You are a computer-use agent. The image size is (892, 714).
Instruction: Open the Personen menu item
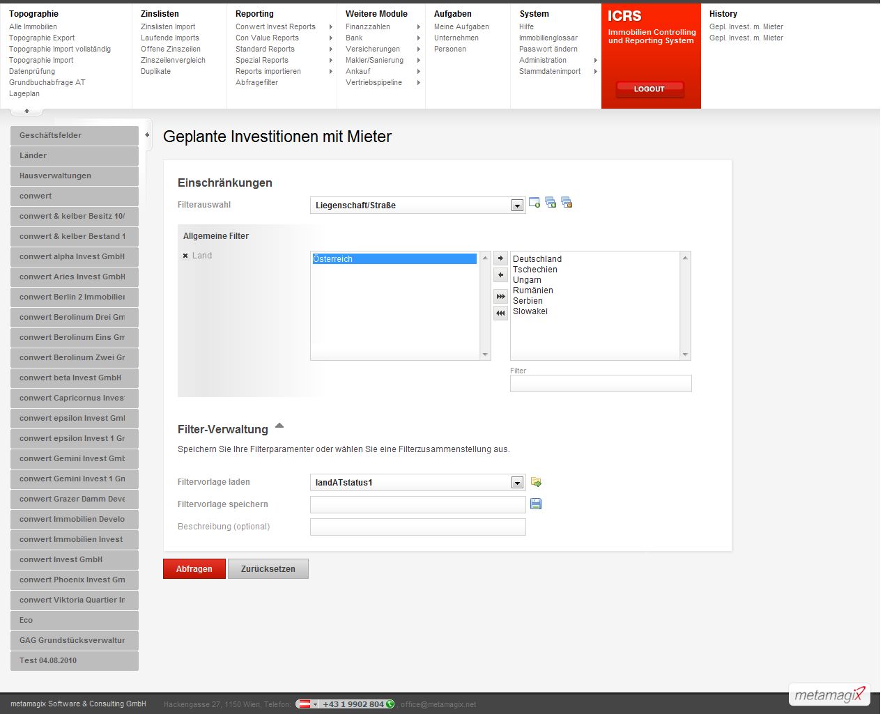click(450, 49)
